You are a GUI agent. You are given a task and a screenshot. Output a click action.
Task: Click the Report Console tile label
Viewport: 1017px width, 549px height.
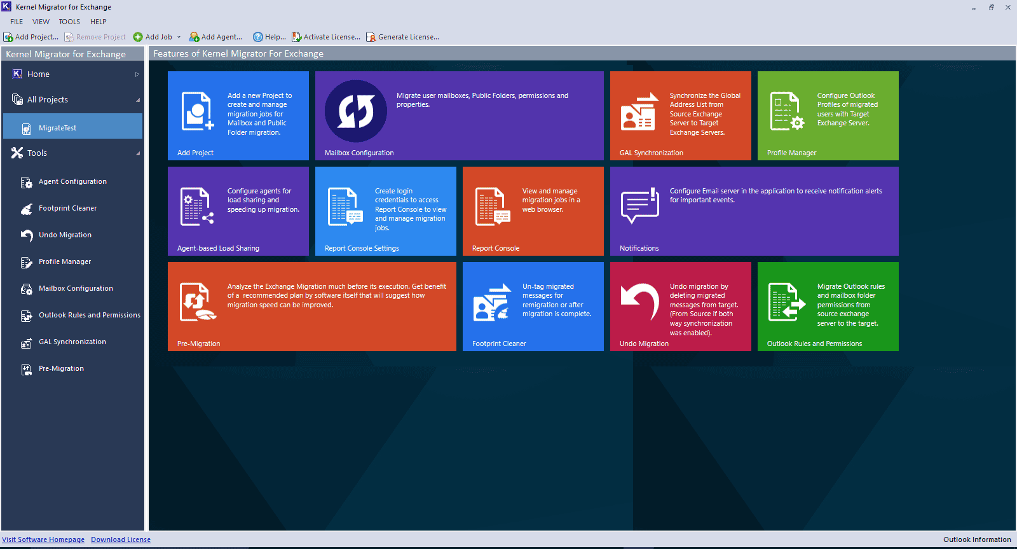pyautogui.click(x=496, y=248)
